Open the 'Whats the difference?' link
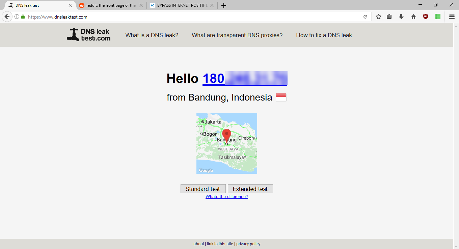 (x=227, y=197)
